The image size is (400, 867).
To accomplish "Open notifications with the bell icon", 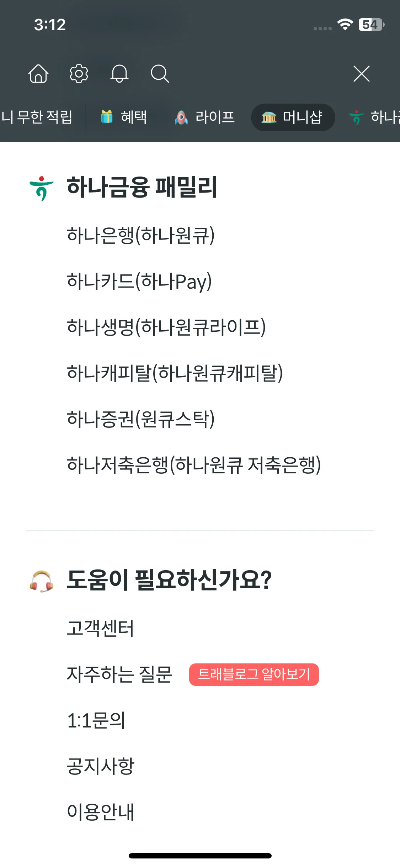I will click(x=119, y=74).
